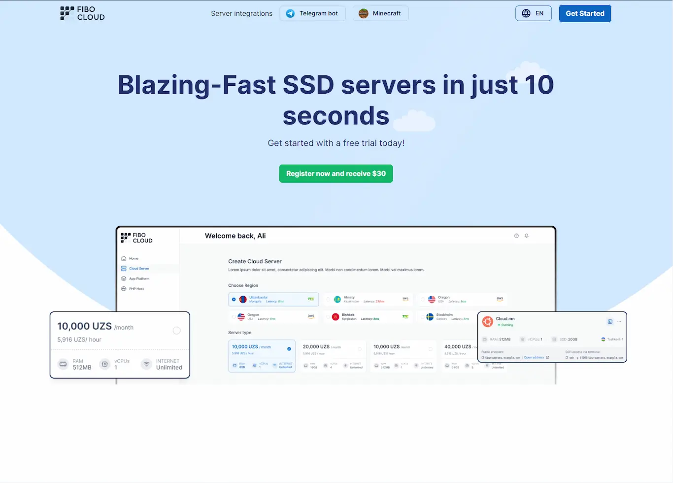Open the Telegram bot integration
673x483 pixels.
(312, 13)
